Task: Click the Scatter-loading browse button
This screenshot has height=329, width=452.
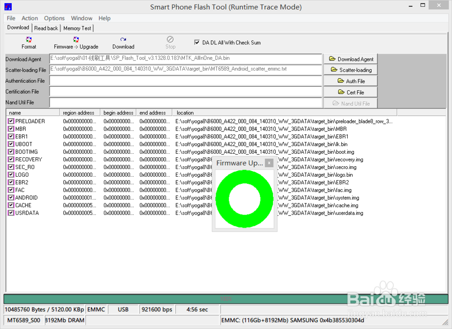Action: tap(351, 70)
